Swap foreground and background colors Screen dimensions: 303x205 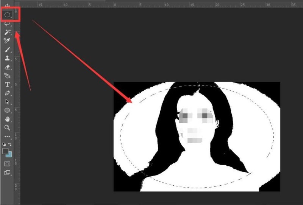[10, 144]
